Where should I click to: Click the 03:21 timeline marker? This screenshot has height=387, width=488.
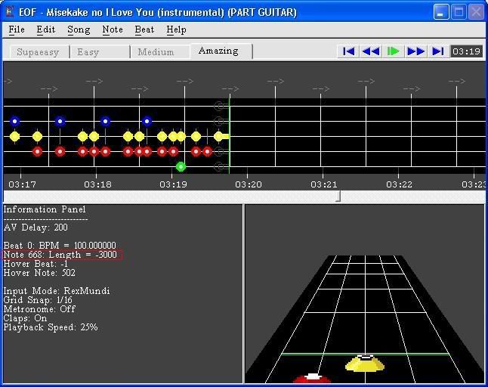coord(324,184)
